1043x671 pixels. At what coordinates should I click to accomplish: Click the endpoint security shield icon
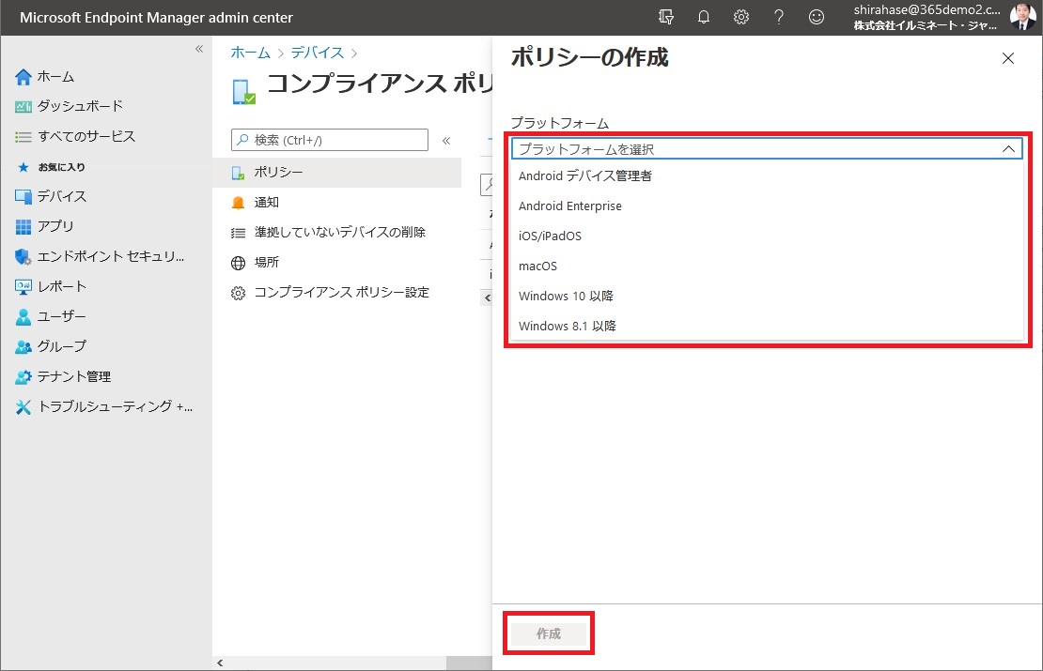[x=23, y=257]
